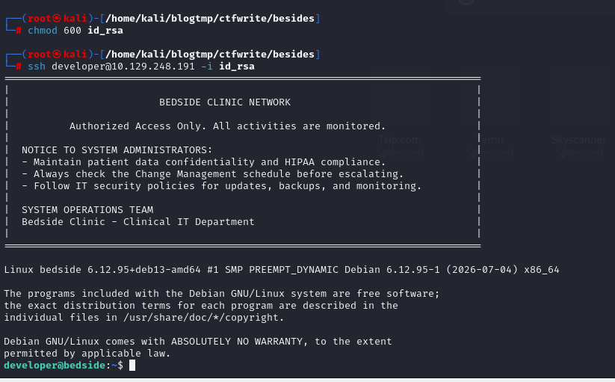
Task: Click the BEDSIDE CLINIC NETWORK banner title
Action: pyautogui.click(x=225, y=102)
